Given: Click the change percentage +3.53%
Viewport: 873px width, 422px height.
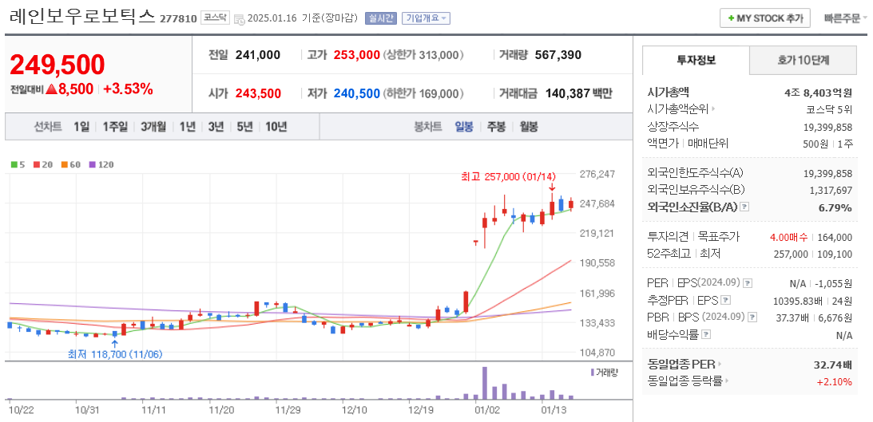Looking at the screenshot, I should (128, 89).
